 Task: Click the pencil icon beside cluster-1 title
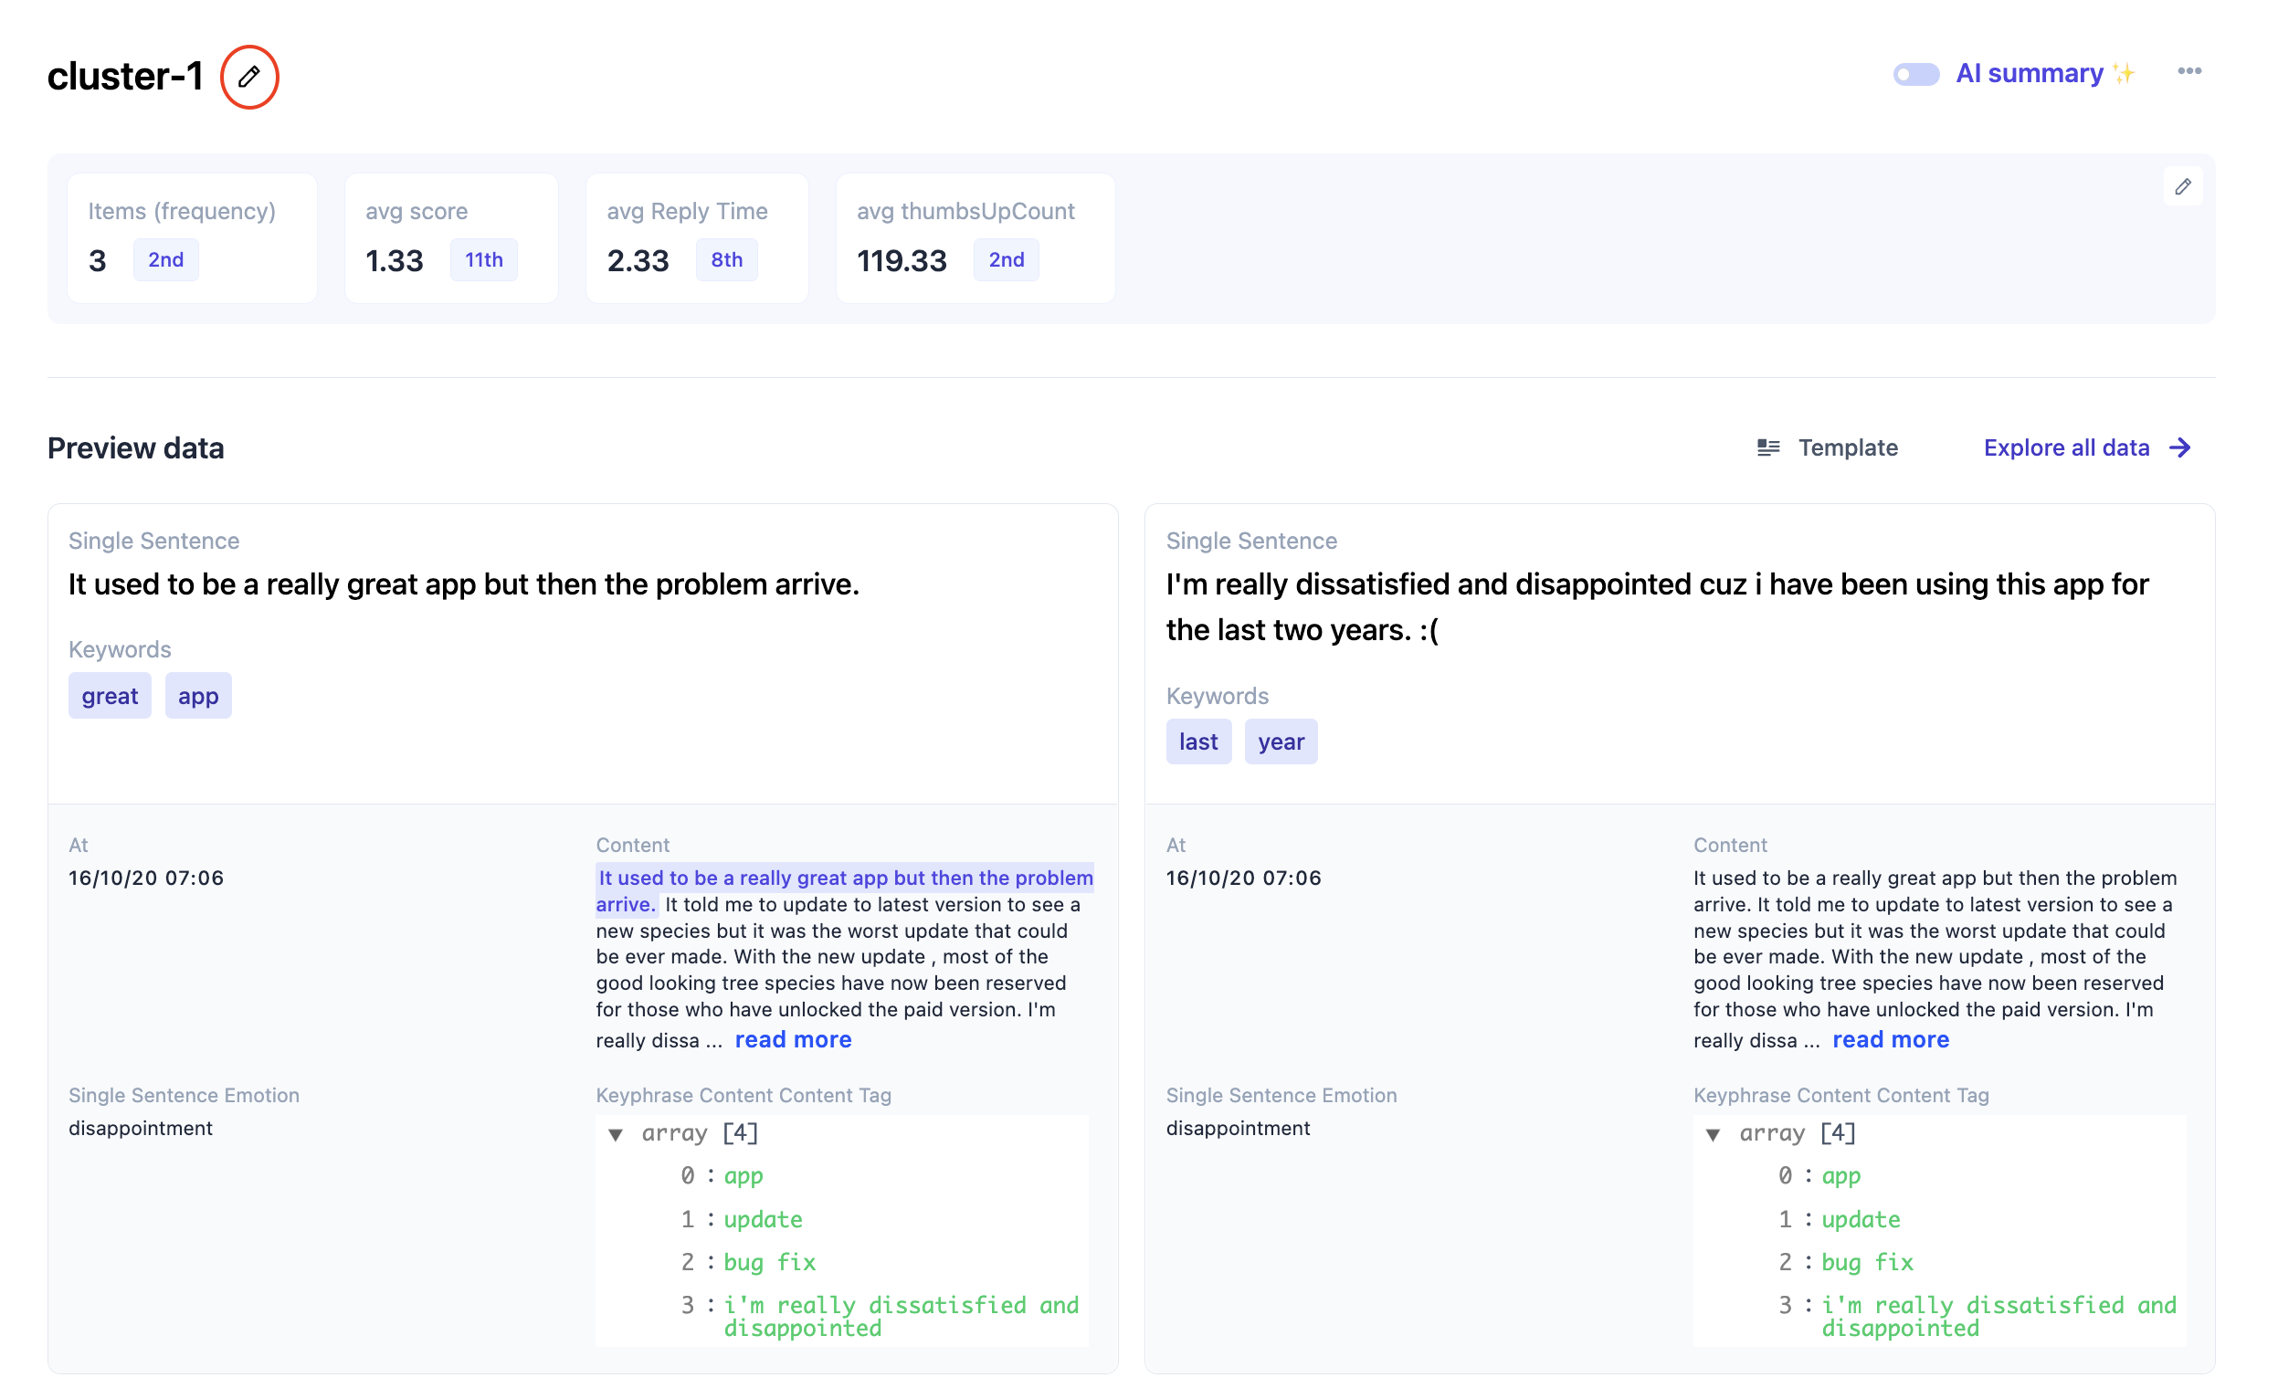[248, 77]
